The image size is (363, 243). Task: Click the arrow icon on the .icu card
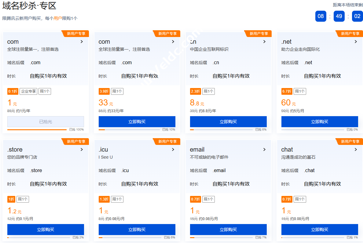coord(173,149)
